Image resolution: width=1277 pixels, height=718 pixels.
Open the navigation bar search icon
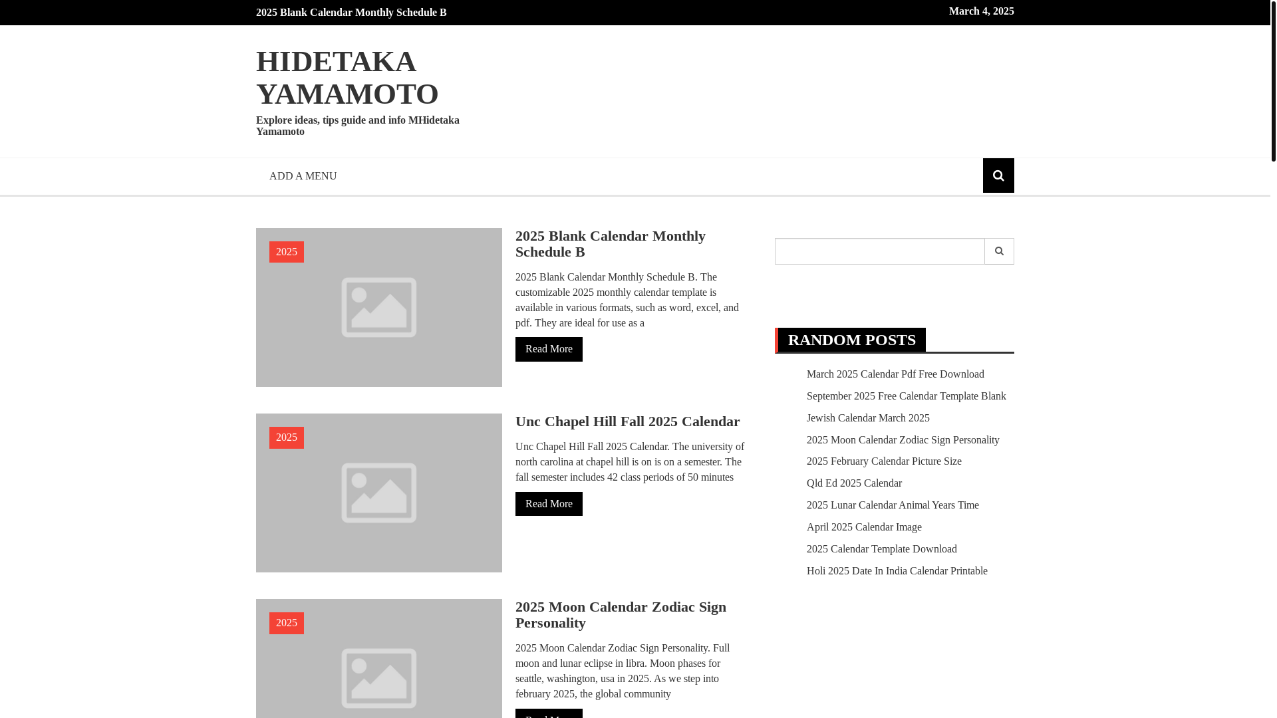(x=998, y=176)
